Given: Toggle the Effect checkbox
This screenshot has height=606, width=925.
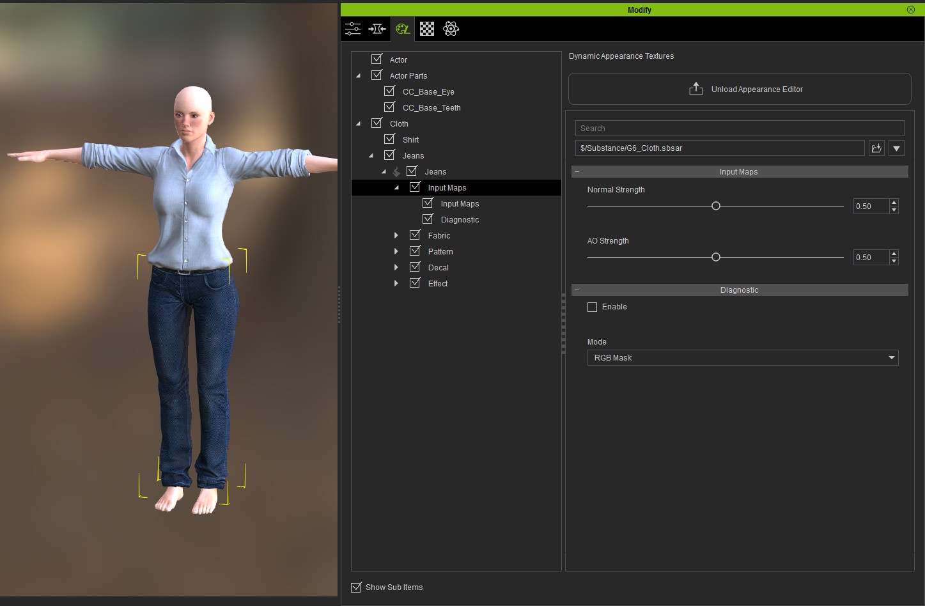Looking at the screenshot, I should (x=416, y=283).
